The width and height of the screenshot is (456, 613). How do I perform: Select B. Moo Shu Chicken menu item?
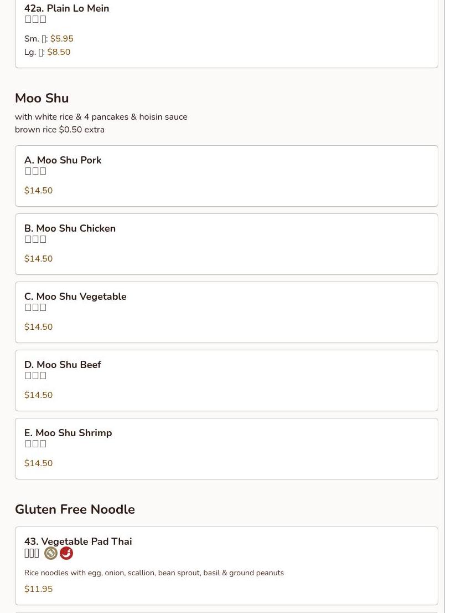click(x=70, y=228)
